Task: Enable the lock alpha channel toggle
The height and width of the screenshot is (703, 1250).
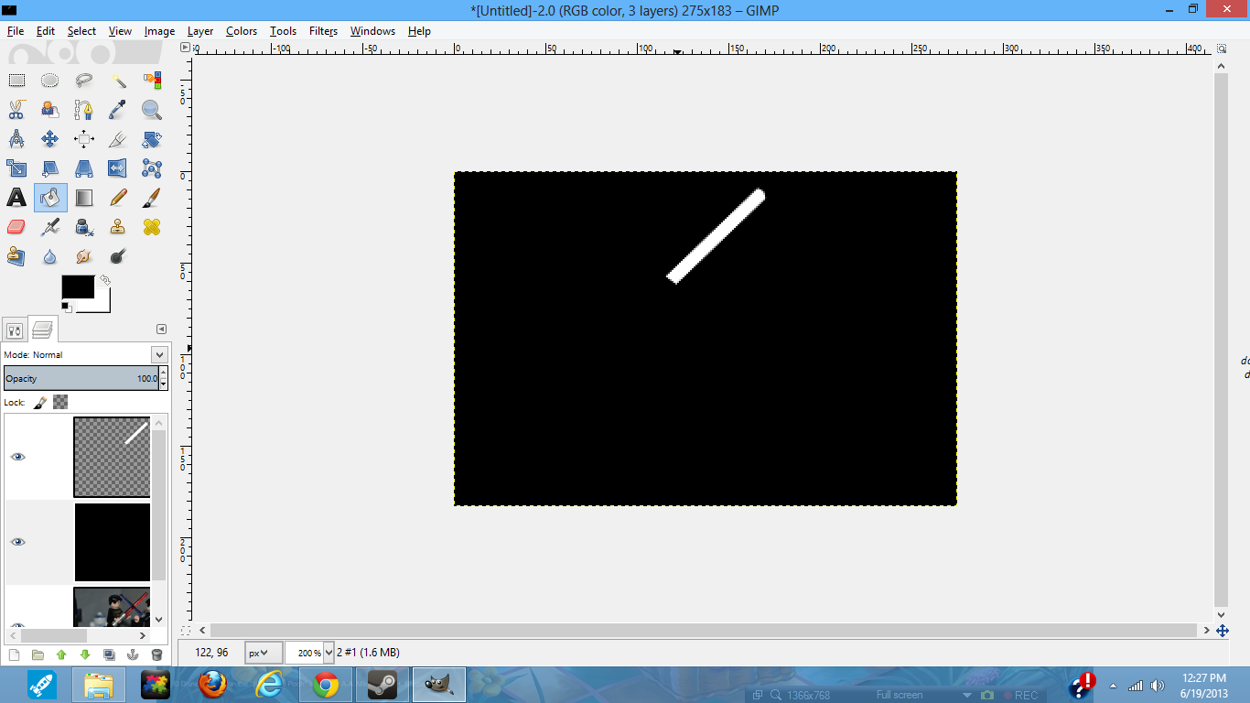Action: coord(59,402)
